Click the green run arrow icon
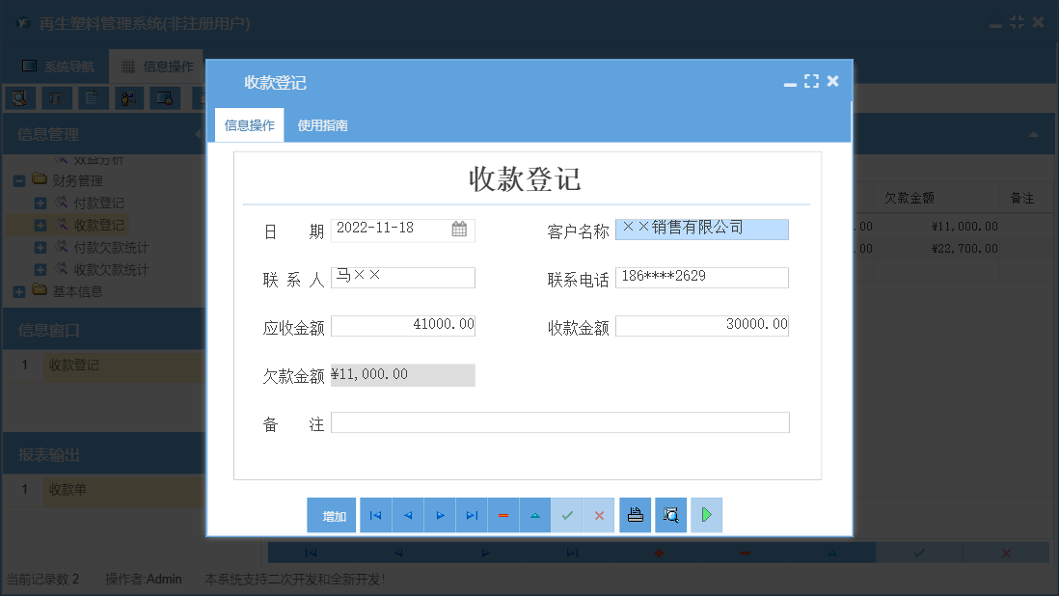The width and height of the screenshot is (1059, 596). point(705,514)
